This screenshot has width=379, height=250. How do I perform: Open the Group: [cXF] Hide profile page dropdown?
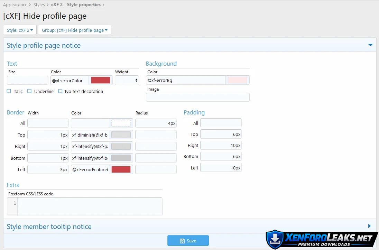[x=74, y=30]
